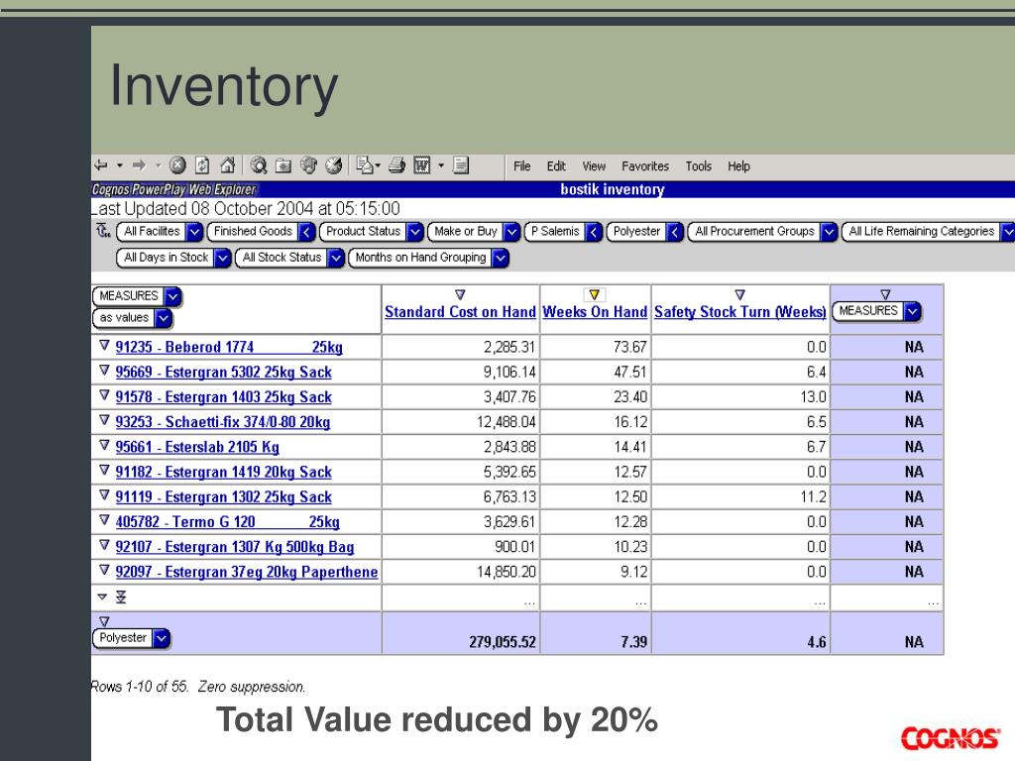Click the Edit with Word icon
Image resolution: width=1015 pixels, height=761 pixels.
pyautogui.click(x=421, y=165)
